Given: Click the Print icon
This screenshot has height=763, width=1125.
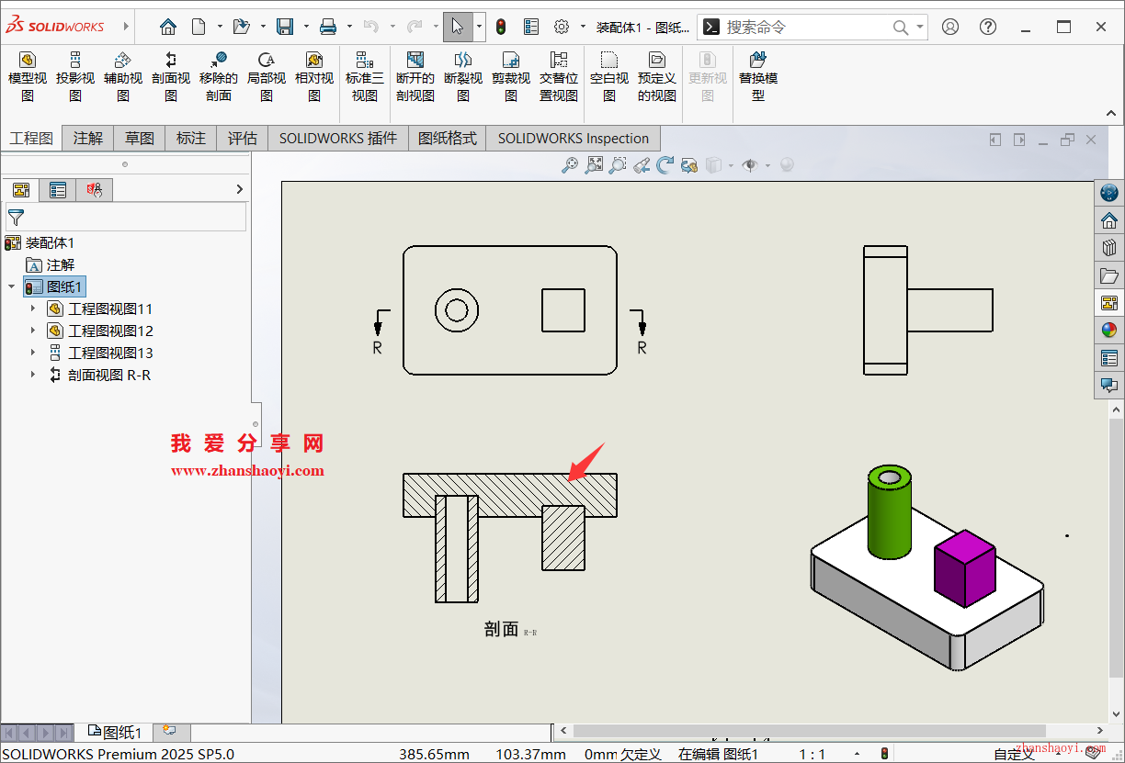Looking at the screenshot, I should point(328,27).
